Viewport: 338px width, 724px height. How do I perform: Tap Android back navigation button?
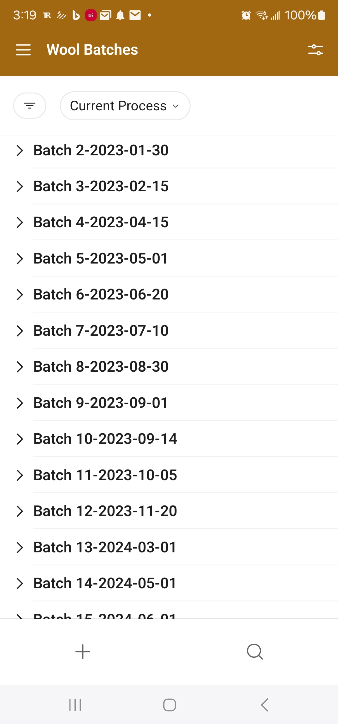coord(264,705)
